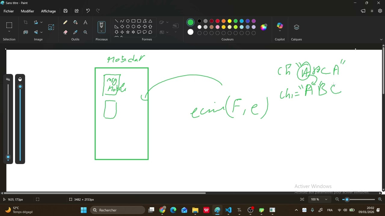
Task: Expand the rotate options chevron
Action: coord(41,22)
